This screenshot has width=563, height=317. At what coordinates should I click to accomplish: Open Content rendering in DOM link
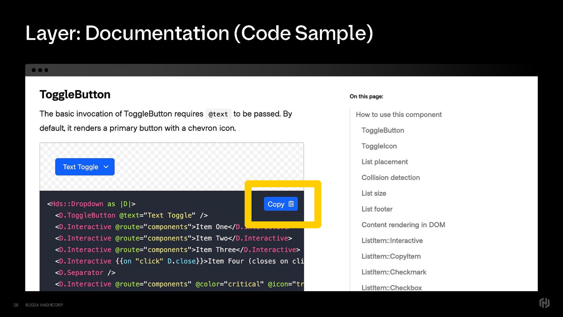[x=403, y=225]
